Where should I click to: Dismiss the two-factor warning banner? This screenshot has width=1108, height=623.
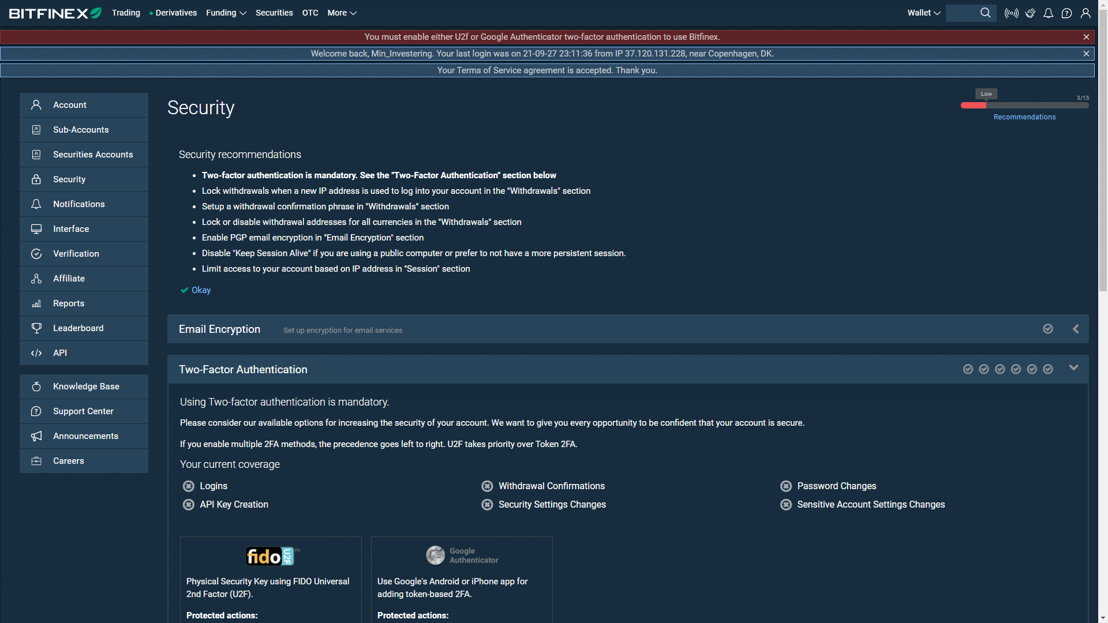tap(1086, 37)
